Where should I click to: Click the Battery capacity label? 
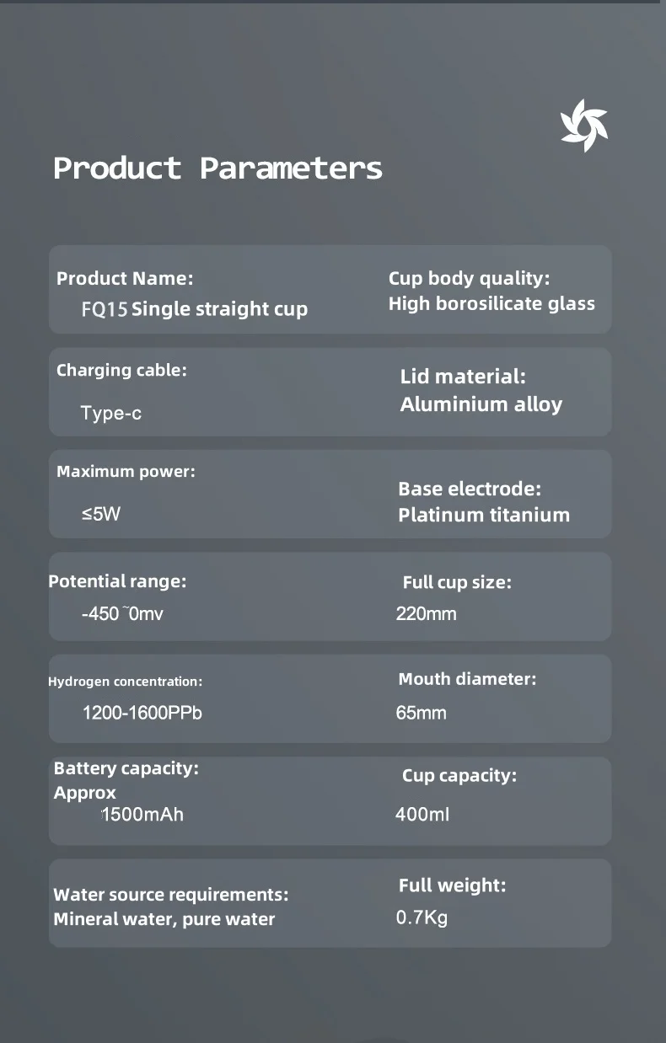point(126,768)
